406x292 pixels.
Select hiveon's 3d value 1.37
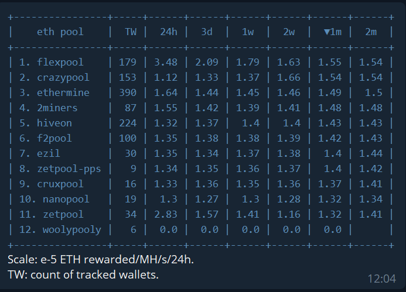pos(207,123)
